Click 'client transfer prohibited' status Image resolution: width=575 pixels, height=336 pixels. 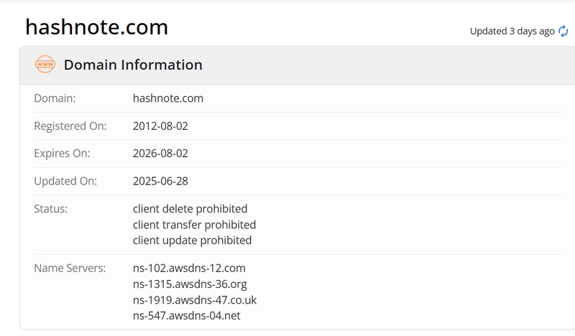point(194,225)
